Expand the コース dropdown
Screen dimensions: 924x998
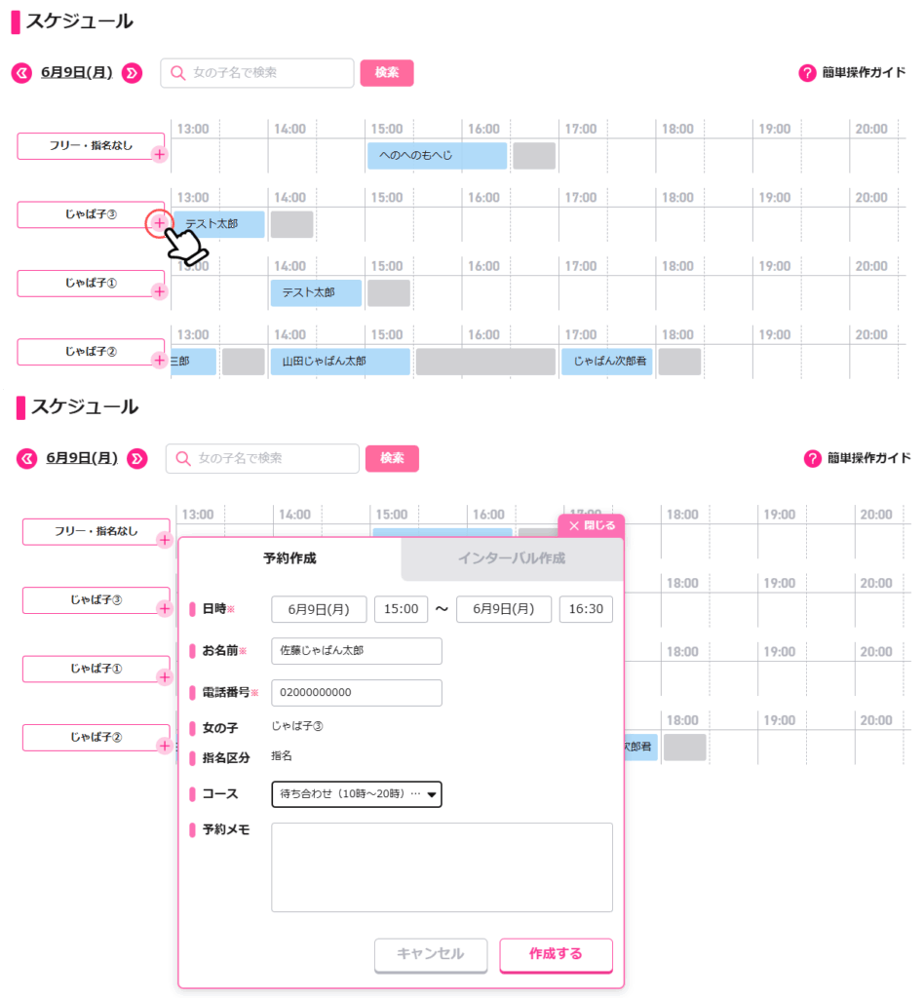pos(357,794)
